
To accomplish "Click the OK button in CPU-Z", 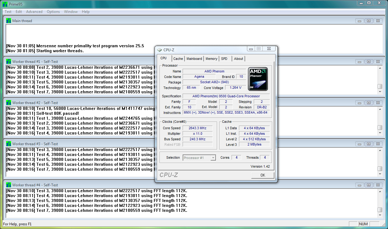I will tap(263, 175).
